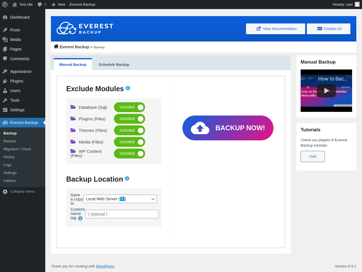Click the Media (Files) folder icon
The width and height of the screenshot is (362, 272).
[x=73, y=142]
